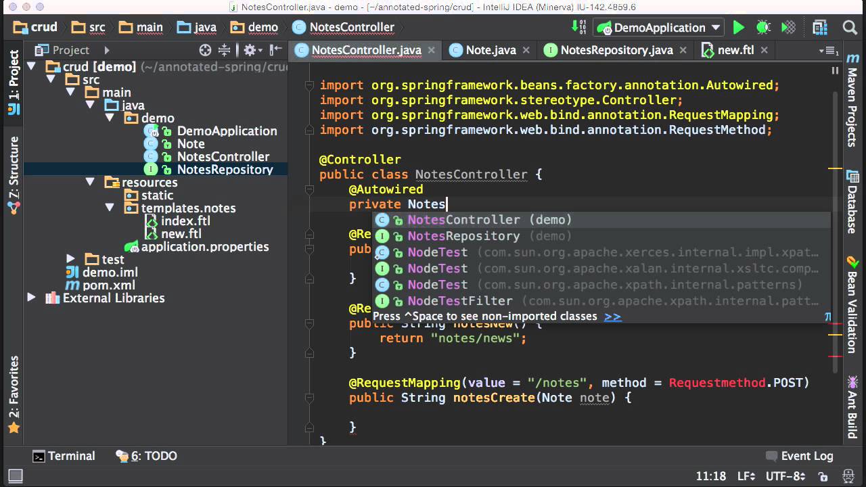Expand the test folder
The height and width of the screenshot is (487, 866).
click(70, 259)
